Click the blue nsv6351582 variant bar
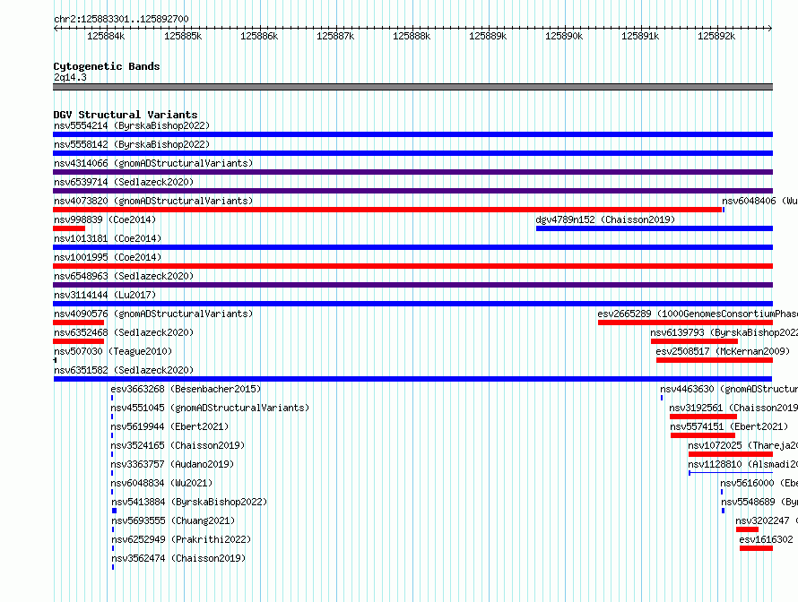The image size is (798, 602). [x=412, y=379]
